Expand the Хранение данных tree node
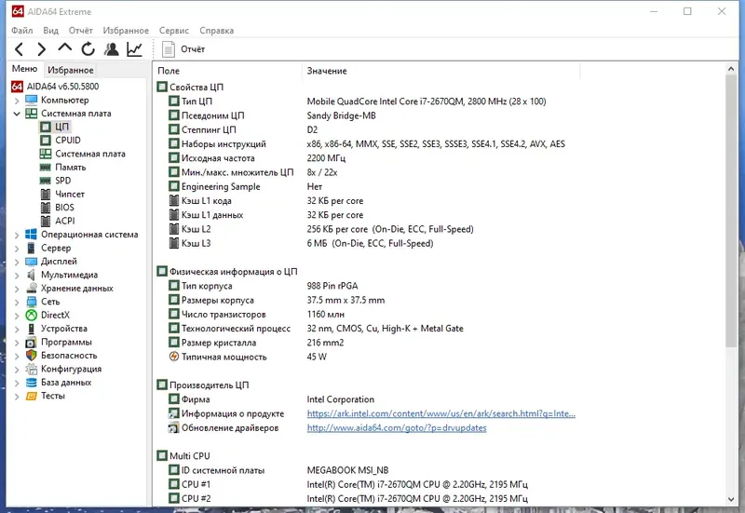 click(x=17, y=289)
